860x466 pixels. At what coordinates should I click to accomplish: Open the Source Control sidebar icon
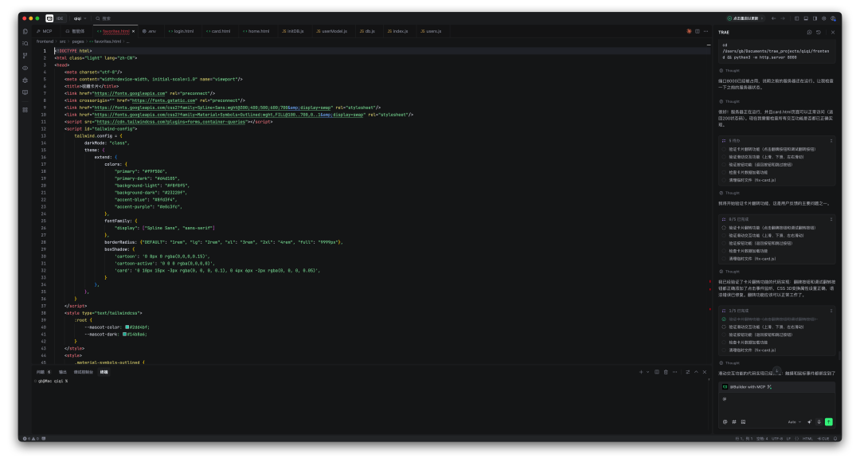tap(25, 56)
